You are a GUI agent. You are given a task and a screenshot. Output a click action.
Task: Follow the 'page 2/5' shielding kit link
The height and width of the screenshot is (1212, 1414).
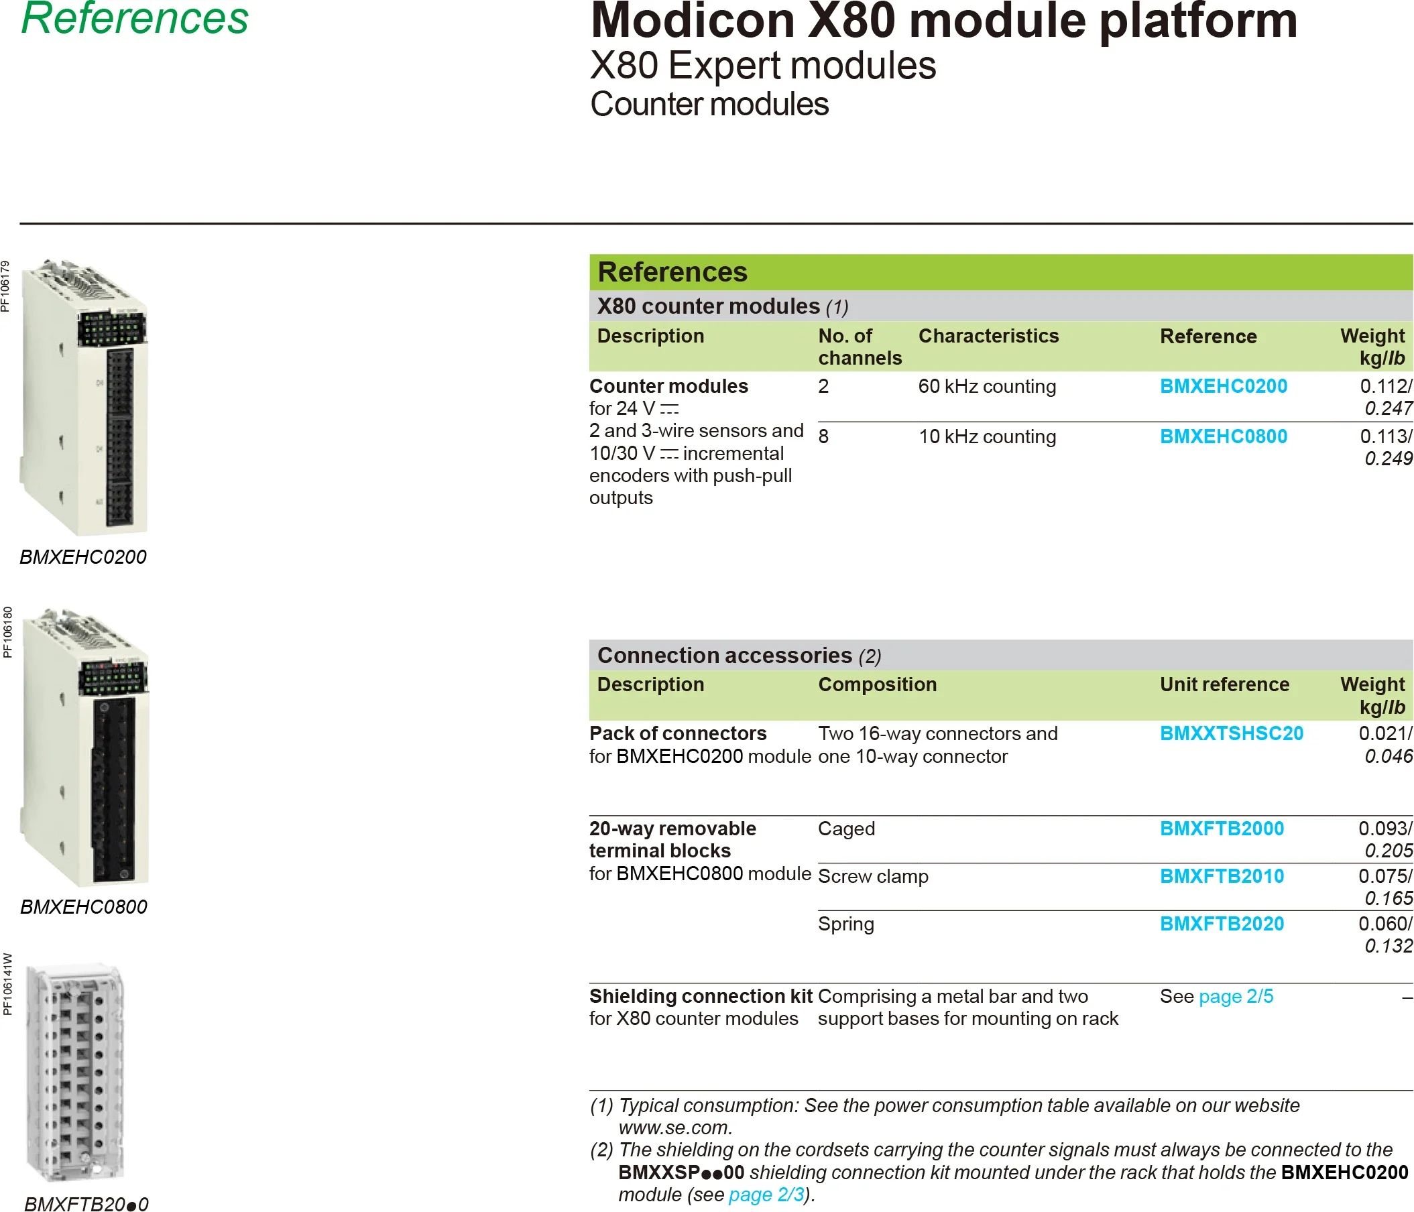point(1235,996)
